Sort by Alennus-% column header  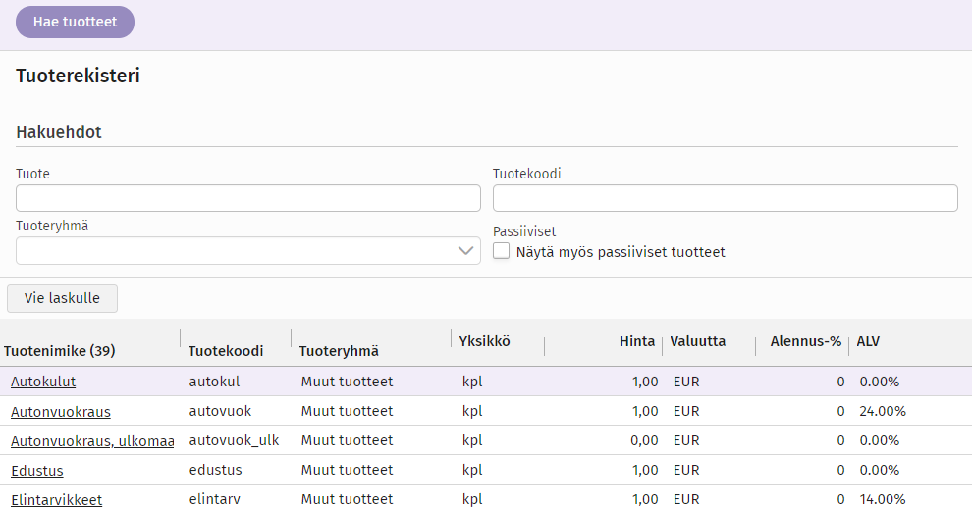click(x=805, y=341)
